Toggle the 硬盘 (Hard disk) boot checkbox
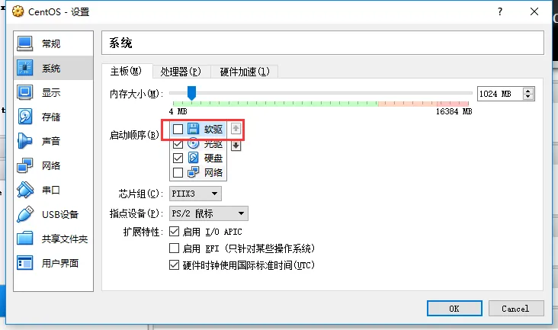 tap(178, 158)
